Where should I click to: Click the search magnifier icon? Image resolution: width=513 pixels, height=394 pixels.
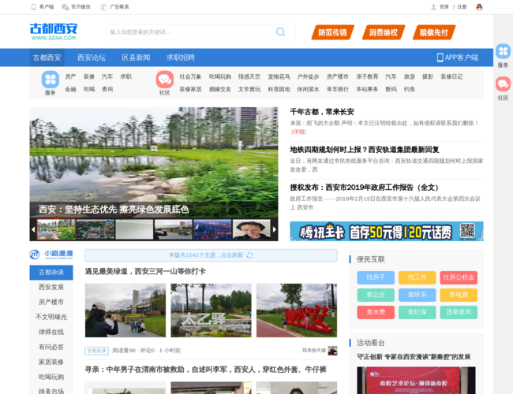(280, 32)
